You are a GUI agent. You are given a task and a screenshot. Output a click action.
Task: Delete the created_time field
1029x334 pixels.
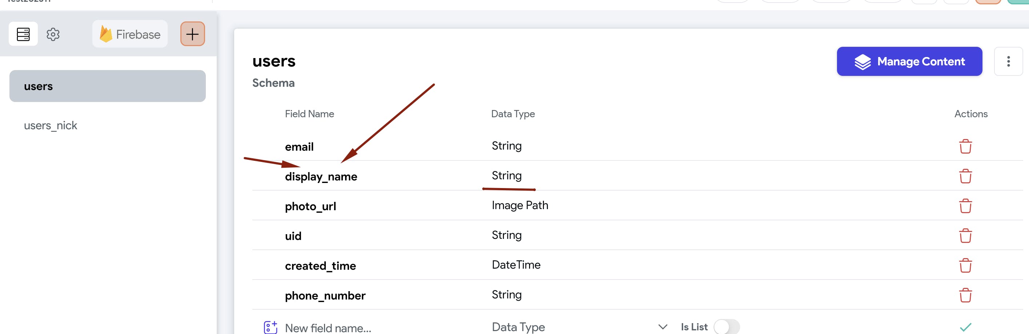pyautogui.click(x=965, y=265)
